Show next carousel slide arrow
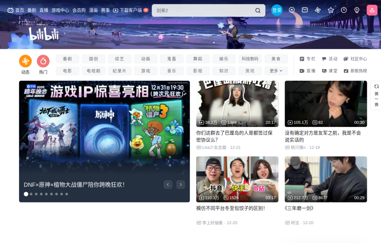 [x=180, y=185]
